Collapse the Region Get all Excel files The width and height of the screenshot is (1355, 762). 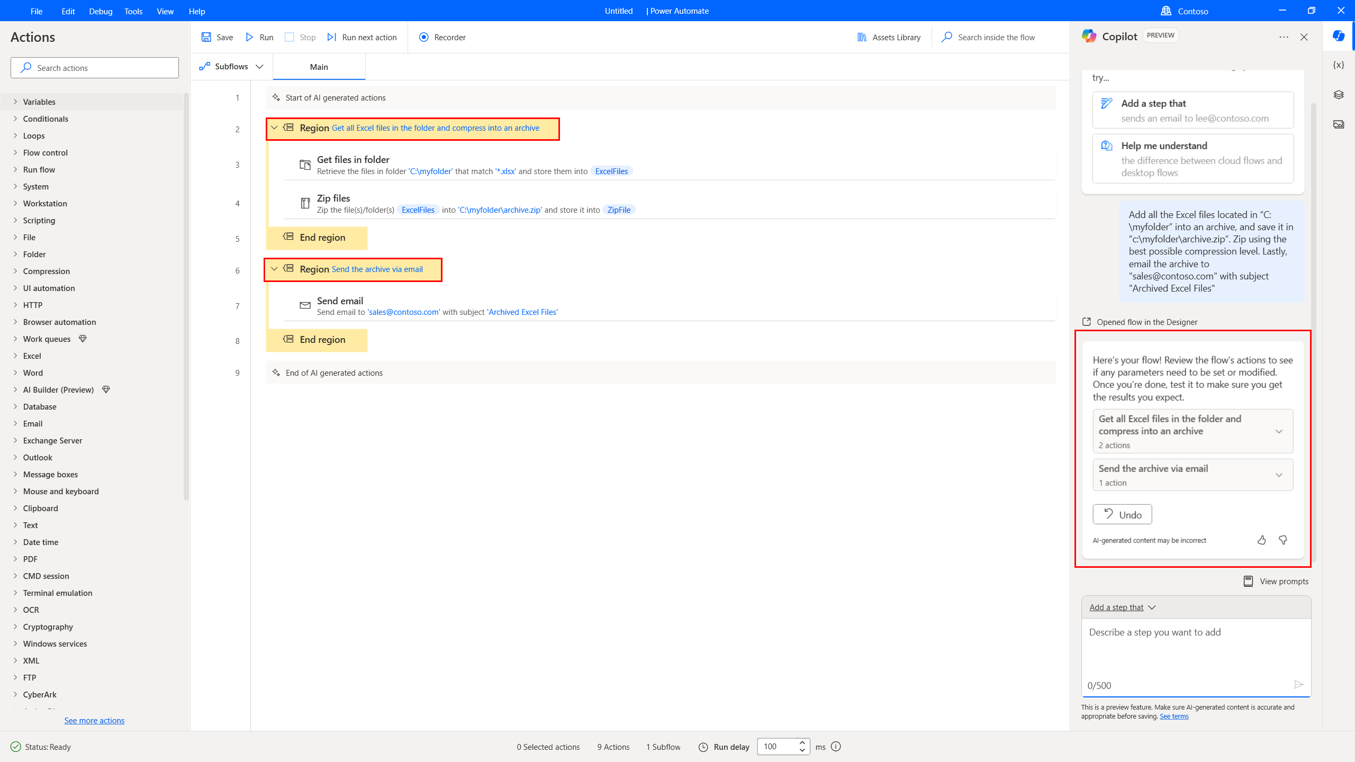click(x=274, y=128)
